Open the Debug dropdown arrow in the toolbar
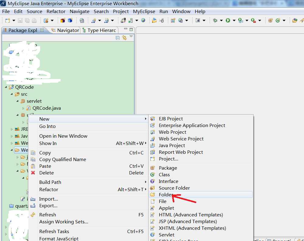The image size is (304, 241). [x=221, y=20]
